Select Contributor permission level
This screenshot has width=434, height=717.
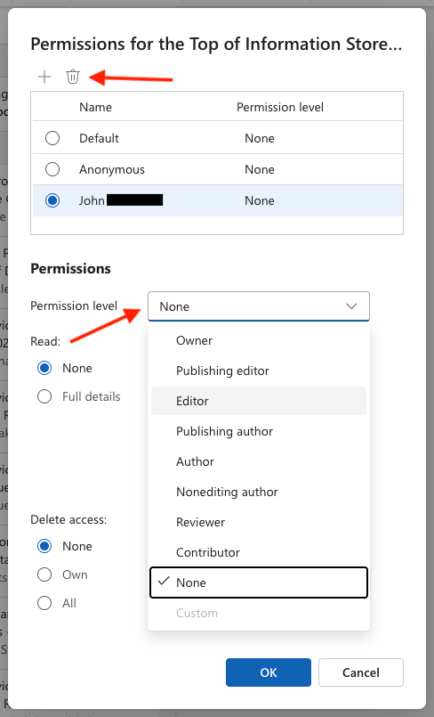[258, 552]
